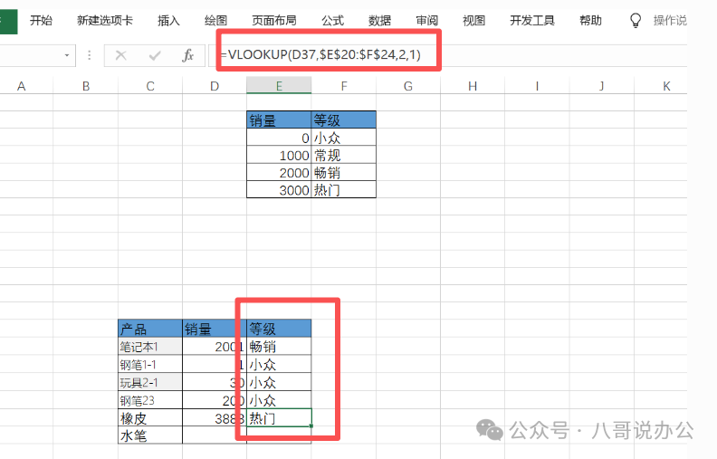
Task: Select column I header
Action: (x=537, y=86)
